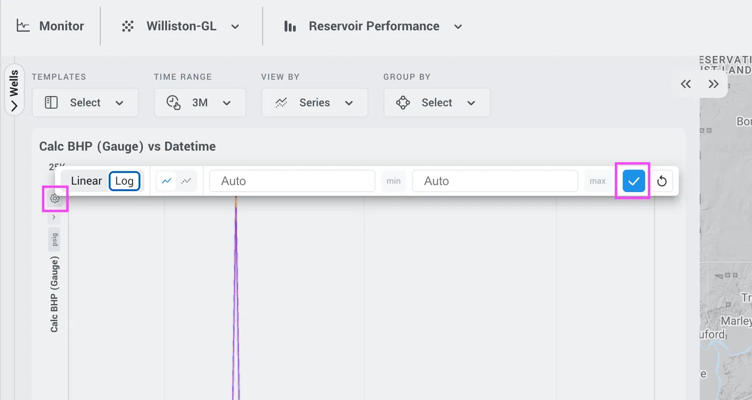Click the Williston-GL cluster dots icon

tap(128, 26)
